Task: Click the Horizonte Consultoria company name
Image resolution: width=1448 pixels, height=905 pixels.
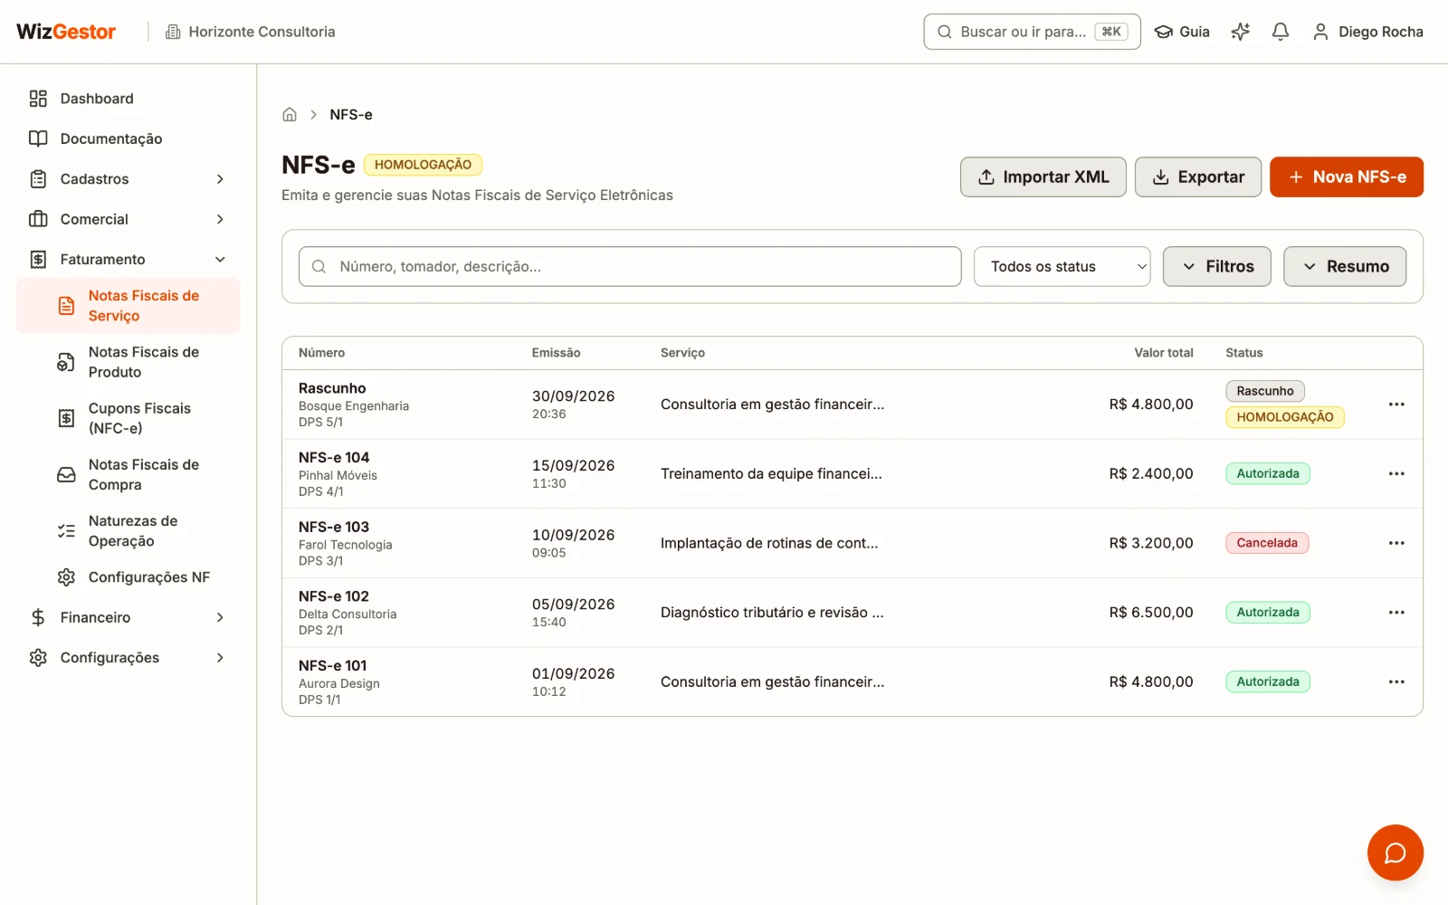Action: pos(262,32)
